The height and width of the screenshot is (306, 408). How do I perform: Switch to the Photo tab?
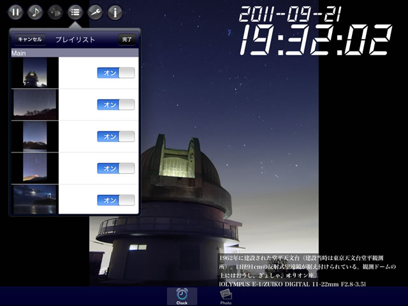pyautogui.click(x=226, y=296)
